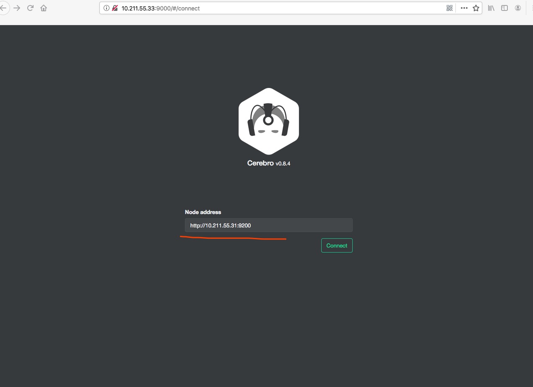Open the QR code icon in the address bar
The height and width of the screenshot is (387, 533).
click(x=450, y=8)
